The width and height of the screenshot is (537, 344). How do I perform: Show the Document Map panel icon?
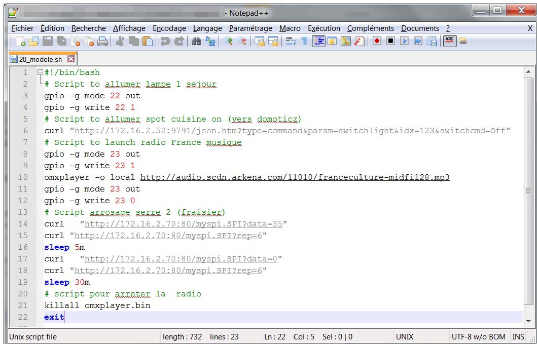345,42
